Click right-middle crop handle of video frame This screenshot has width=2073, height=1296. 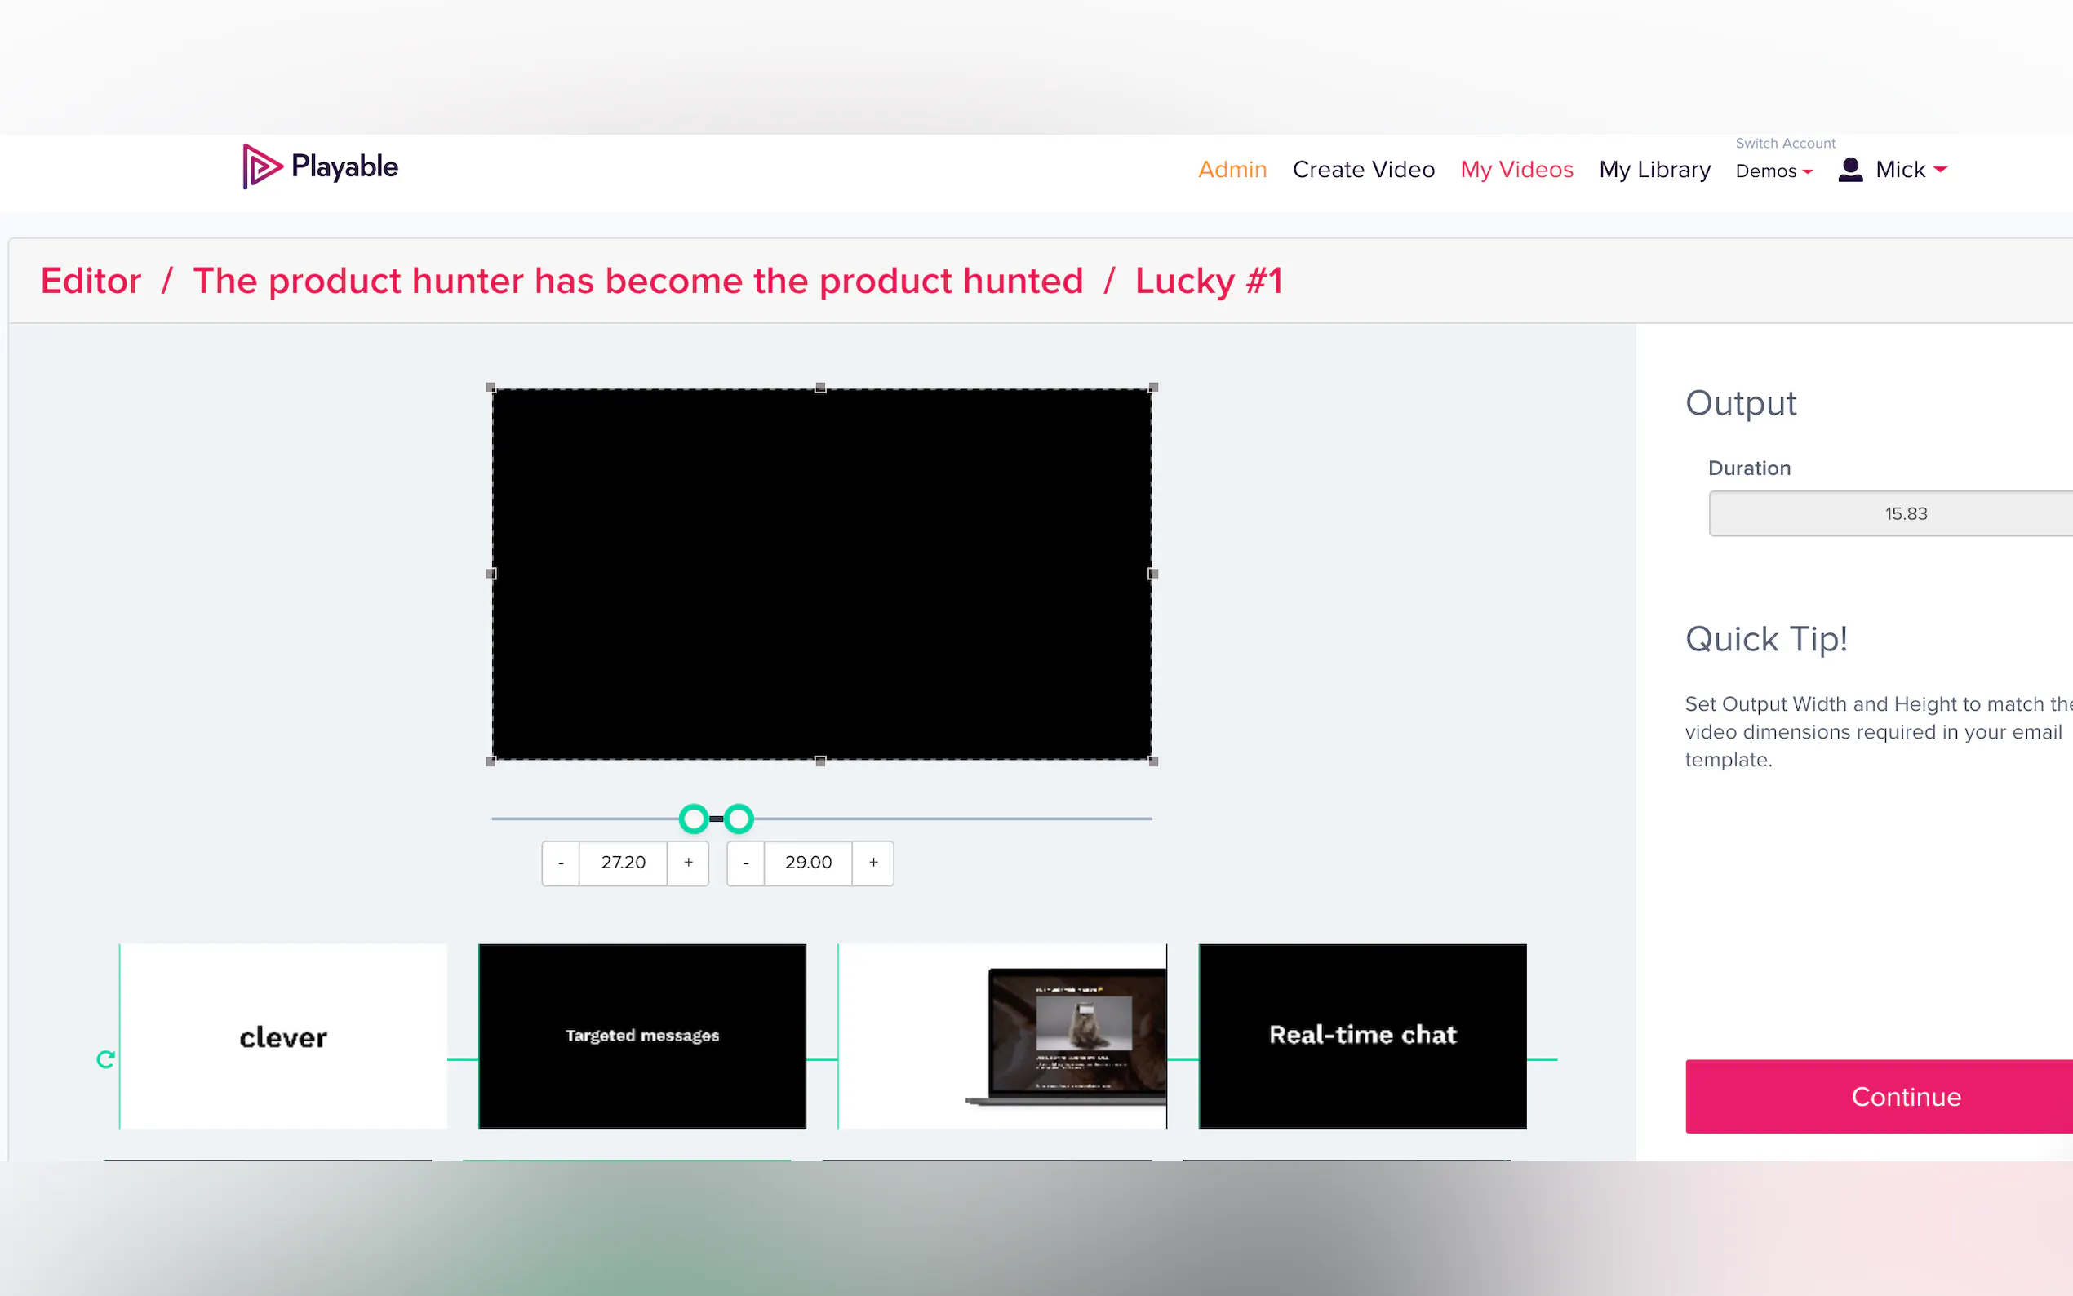pos(1152,574)
